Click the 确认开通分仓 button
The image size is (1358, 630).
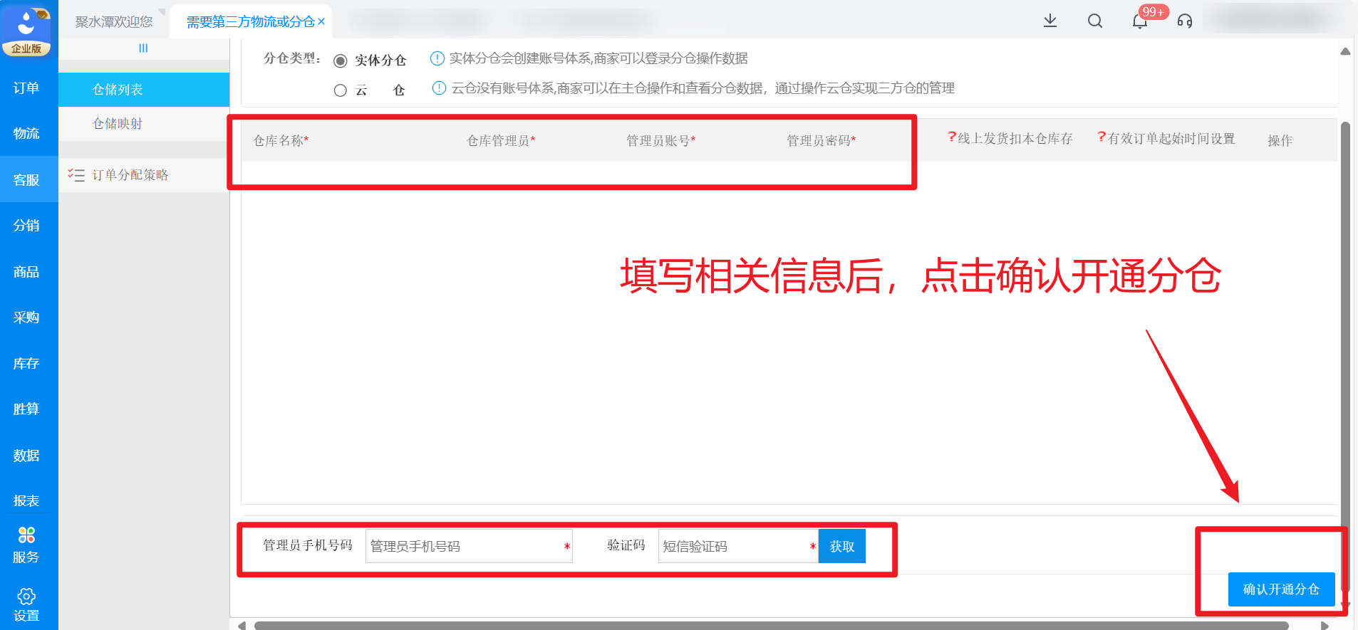point(1281,589)
